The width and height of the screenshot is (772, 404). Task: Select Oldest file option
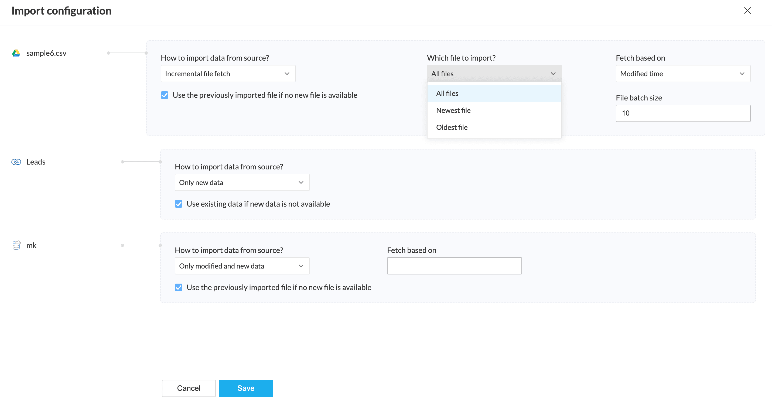pos(452,127)
